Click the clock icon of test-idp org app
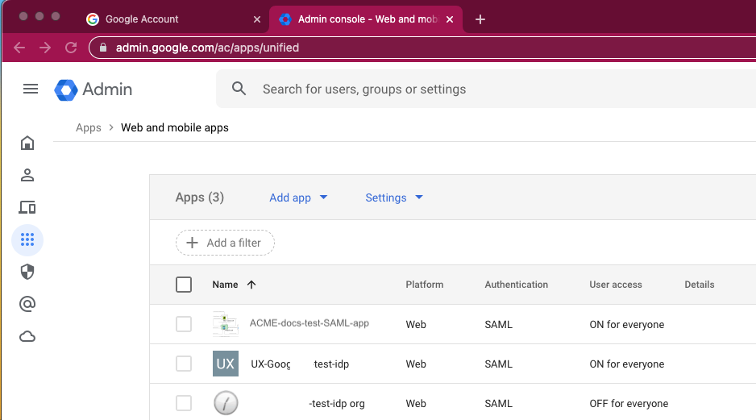 pyautogui.click(x=226, y=403)
